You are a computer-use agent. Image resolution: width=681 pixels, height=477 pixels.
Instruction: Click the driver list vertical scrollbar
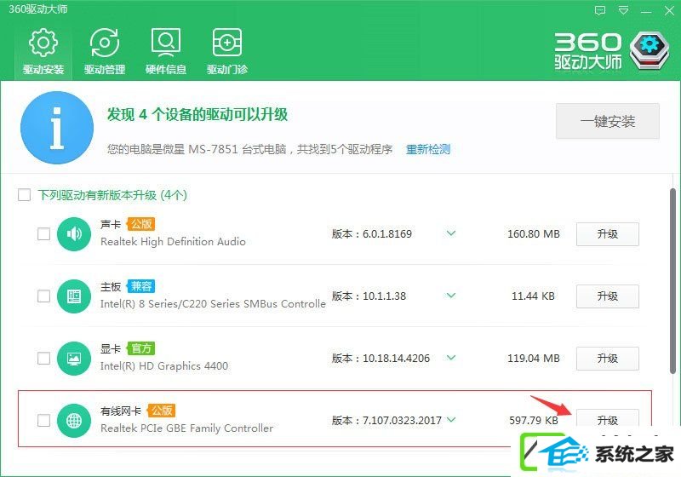tap(672, 280)
